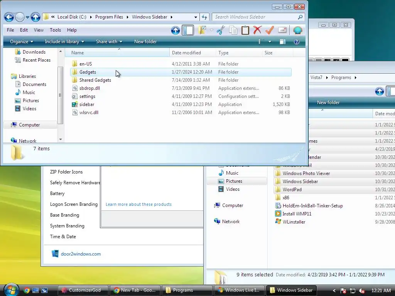Image resolution: width=395 pixels, height=296 pixels.
Task: Select the Shared Gadgets folder
Action: pyautogui.click(x=95, y=80)
